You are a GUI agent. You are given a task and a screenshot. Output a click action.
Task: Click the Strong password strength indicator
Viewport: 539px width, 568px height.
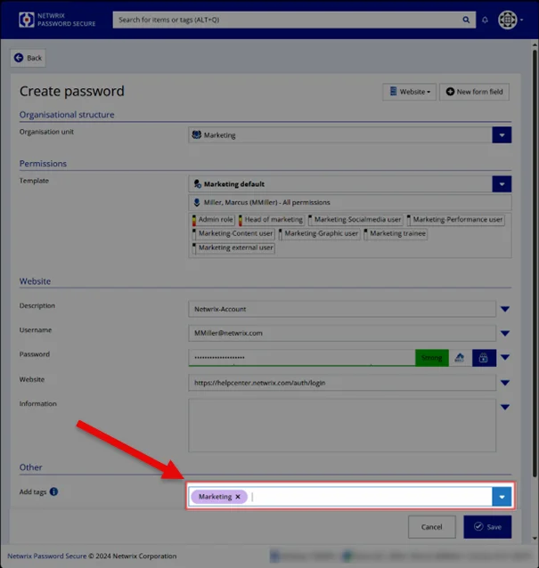click(x=432, y=358)
